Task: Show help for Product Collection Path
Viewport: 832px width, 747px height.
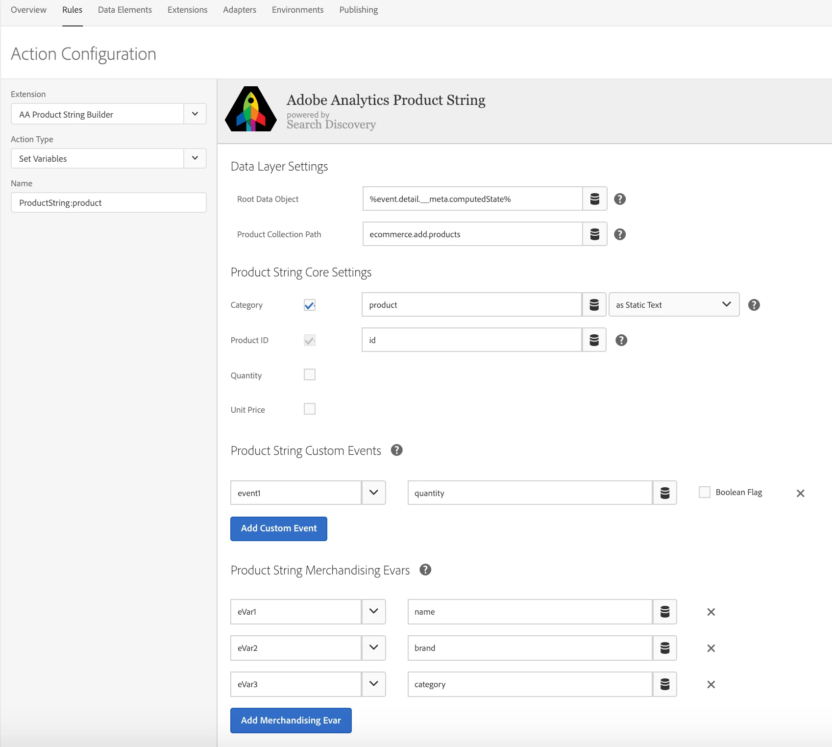Action: pyautogui.click(x=620, y=234)
